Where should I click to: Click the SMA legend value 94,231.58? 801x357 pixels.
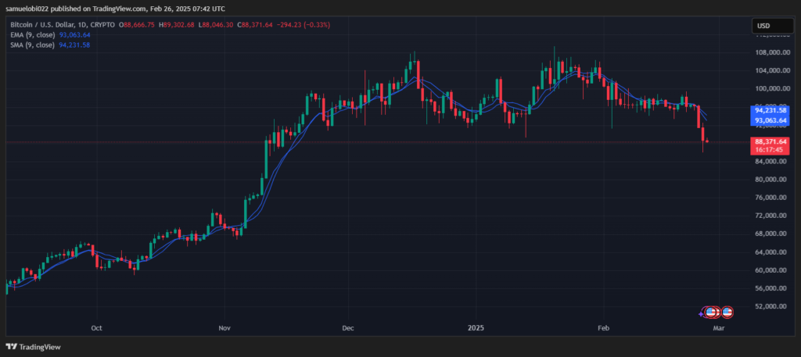click(75, 45)
